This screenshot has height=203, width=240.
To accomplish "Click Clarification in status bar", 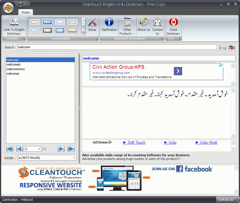I will pos(10,200).
